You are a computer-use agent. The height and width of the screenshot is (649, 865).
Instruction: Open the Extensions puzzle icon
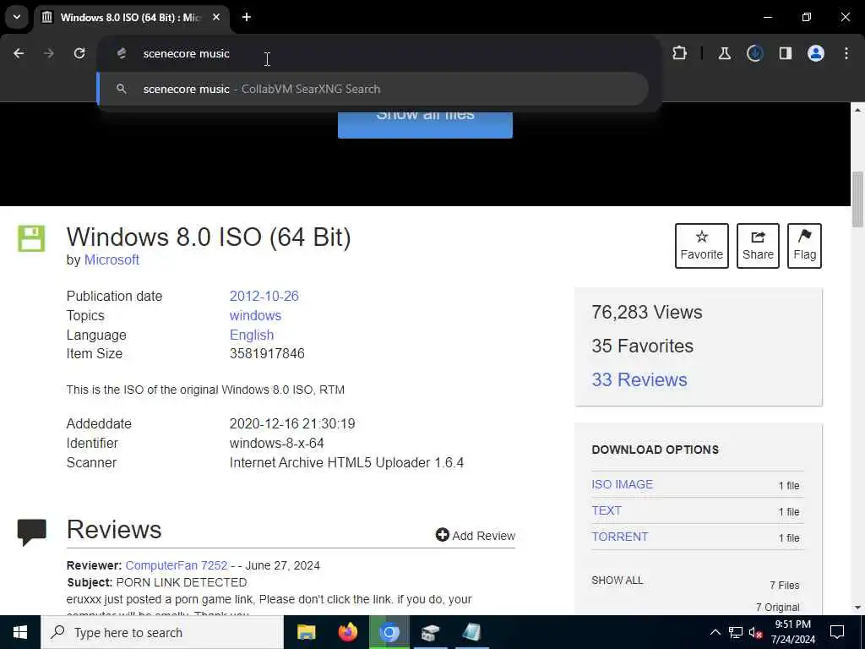tap(680, 53)
